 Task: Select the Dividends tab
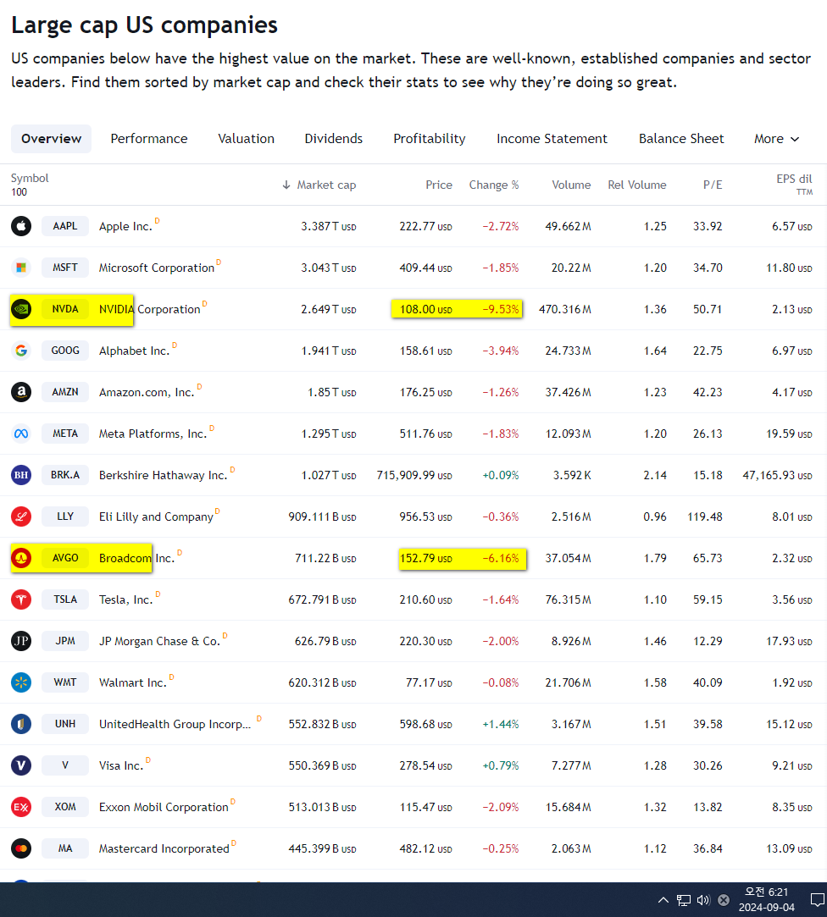pyautogui.click(x=334, y=139)
